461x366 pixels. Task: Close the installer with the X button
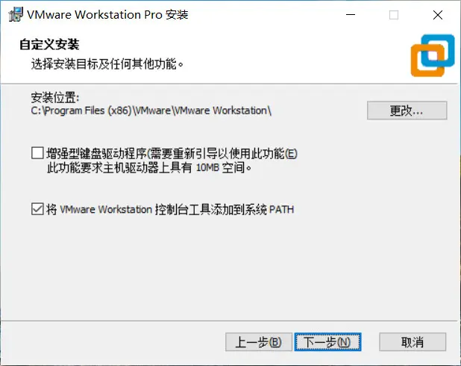click(438, 15)
